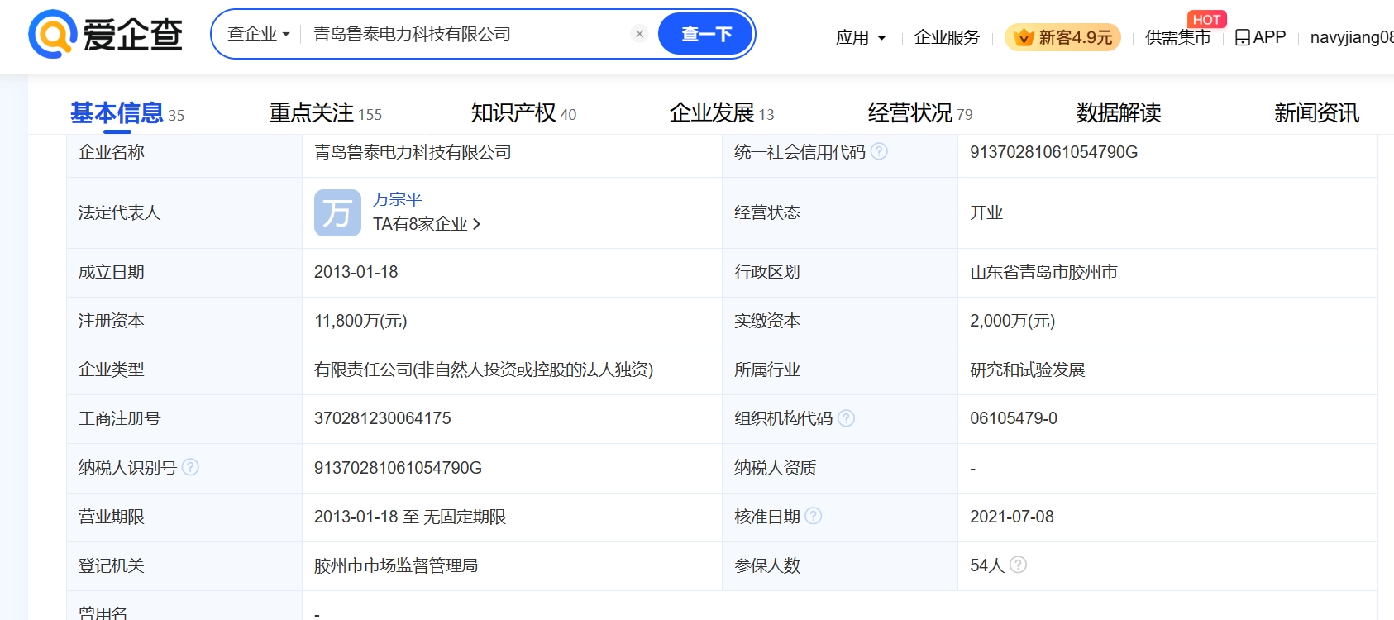Open the 查企业 search type dropdown
This screenshot has height=620, width=1394.
[x=259, y=34]
